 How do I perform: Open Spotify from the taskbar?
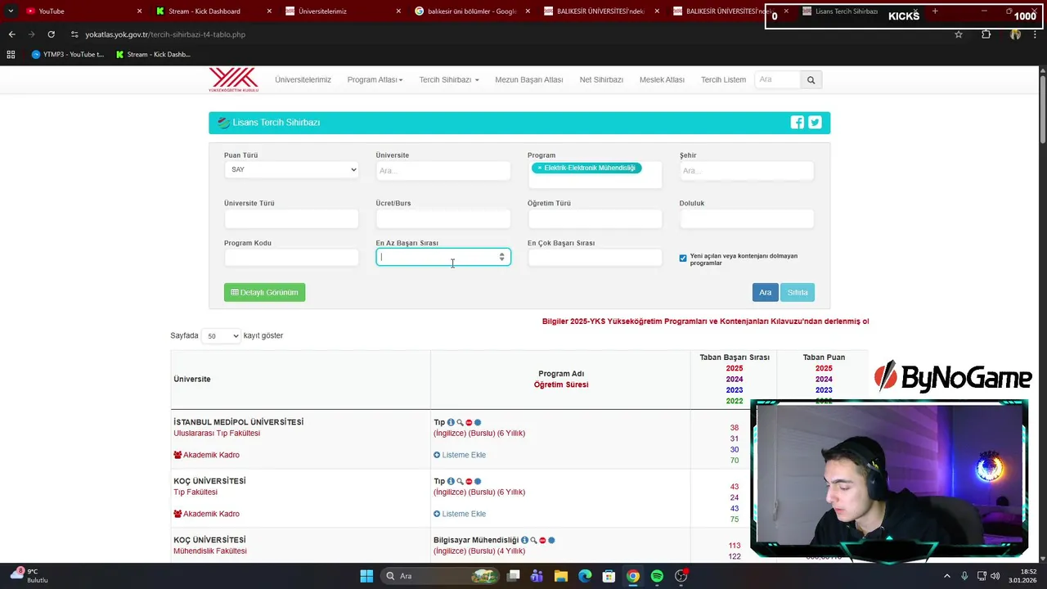(x=657, y=576)
